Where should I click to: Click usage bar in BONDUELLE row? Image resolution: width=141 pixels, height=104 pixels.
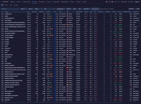coord(51,98)
